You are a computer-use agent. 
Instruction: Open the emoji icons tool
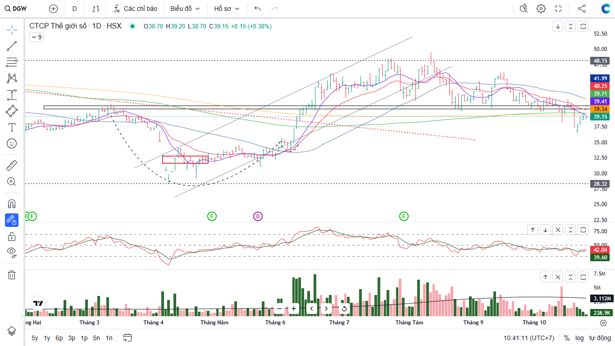tap(12, 143)
